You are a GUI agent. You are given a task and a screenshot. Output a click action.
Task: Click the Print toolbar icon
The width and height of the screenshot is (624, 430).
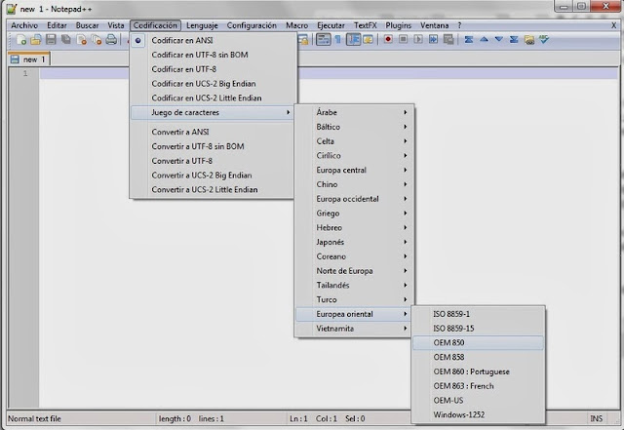pos(111,39)
